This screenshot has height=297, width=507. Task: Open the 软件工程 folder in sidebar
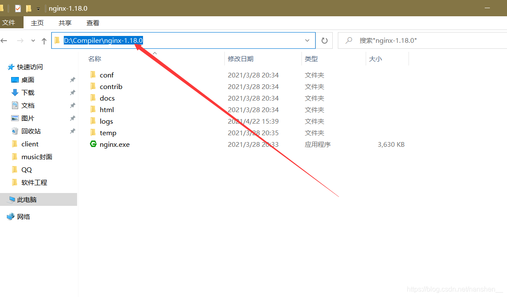(x=34, y=183)
